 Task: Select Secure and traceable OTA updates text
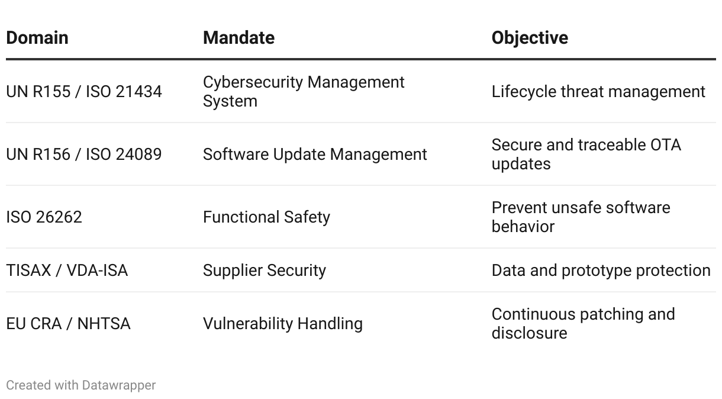pyautogui.click(x=586, y=155)
